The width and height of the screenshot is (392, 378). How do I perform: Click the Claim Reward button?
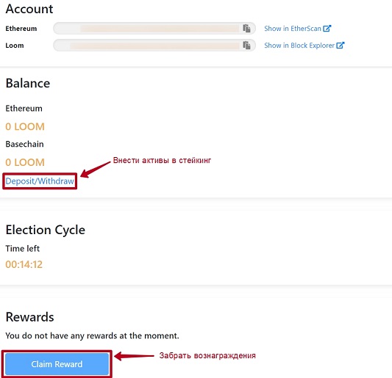pos(57,364)
